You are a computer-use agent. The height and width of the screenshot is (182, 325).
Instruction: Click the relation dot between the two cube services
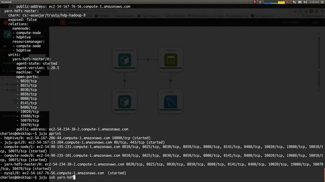click(x=124, y=80)
